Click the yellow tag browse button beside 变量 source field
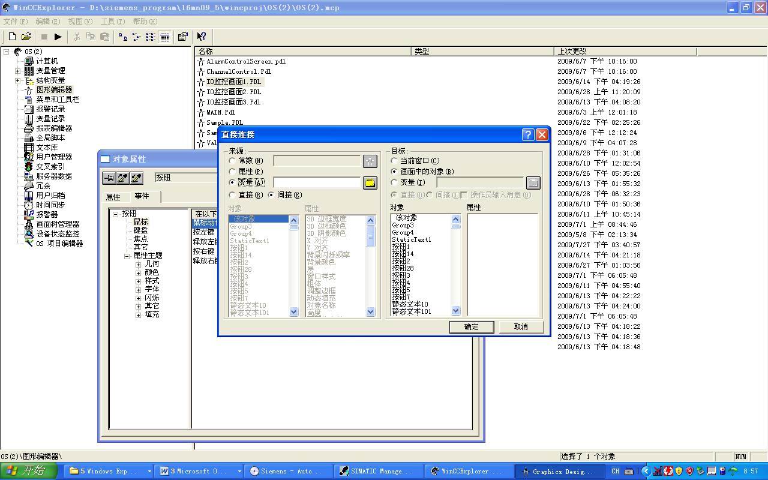Viewport: 768px width, 480px height. coord(370,182)
